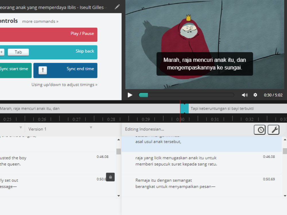Click the video play button
Viewport: 287px width, 215px height.
[x=130, y=95]
